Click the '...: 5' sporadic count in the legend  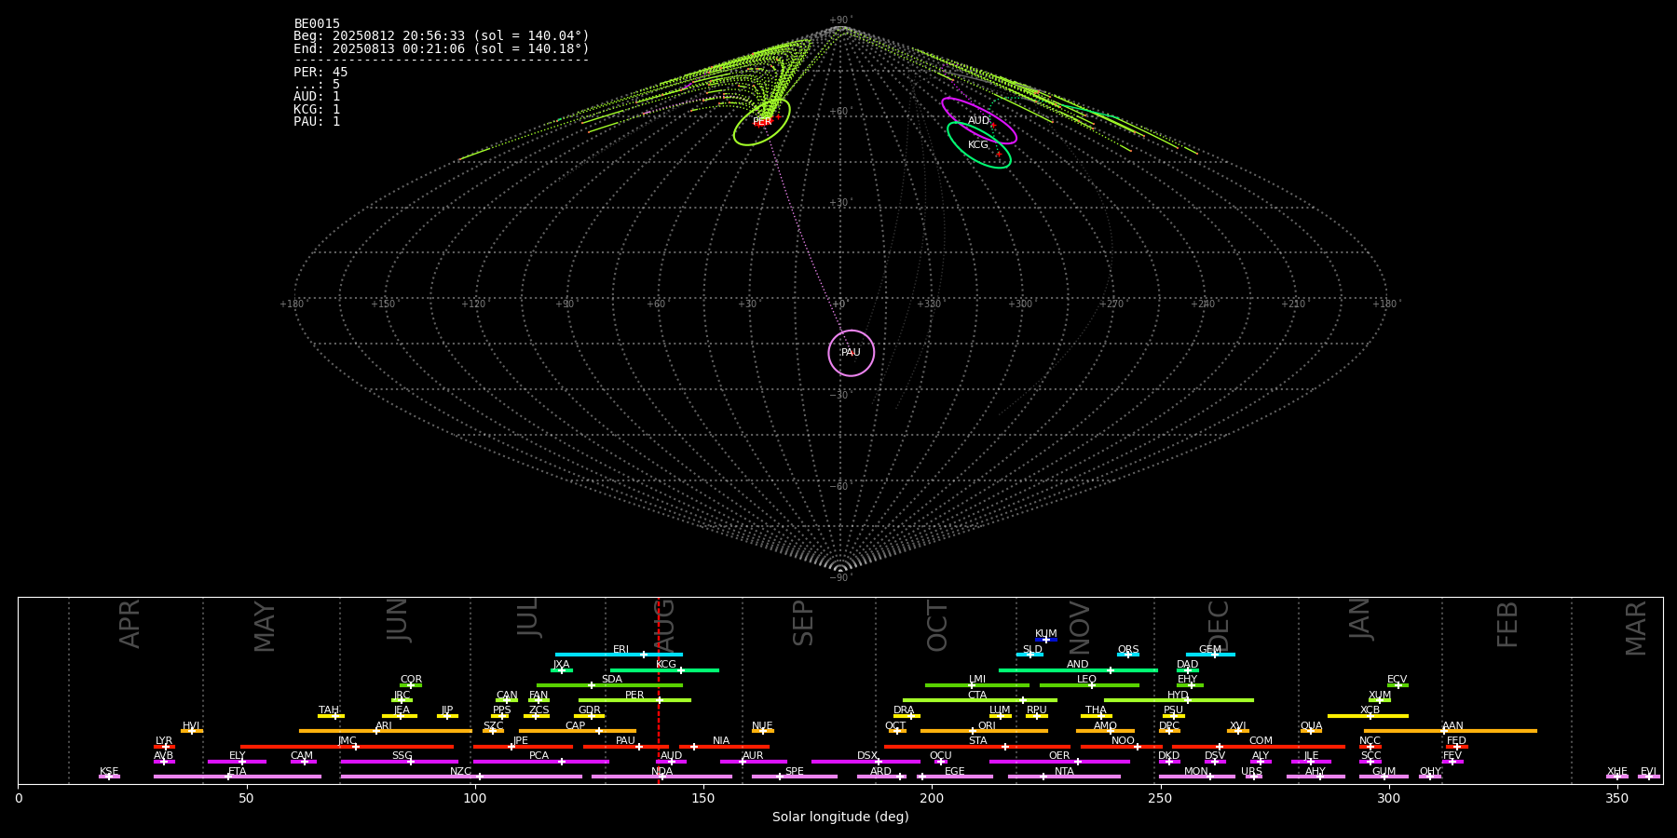(x=317, y=85)
